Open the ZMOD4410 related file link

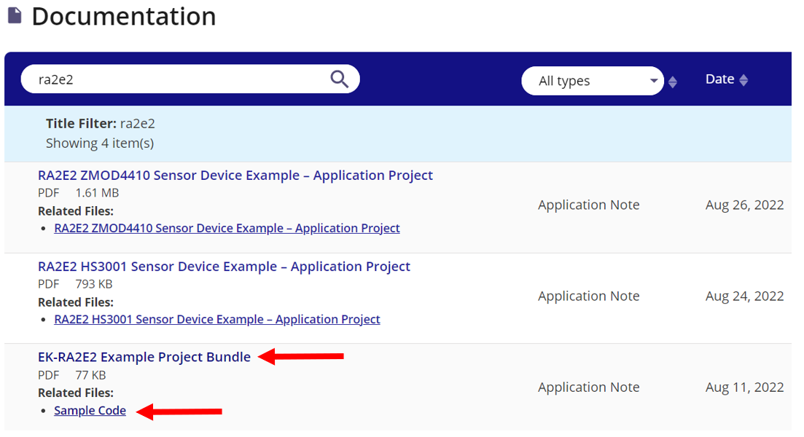pyautogui.click(x=227, y=228)
